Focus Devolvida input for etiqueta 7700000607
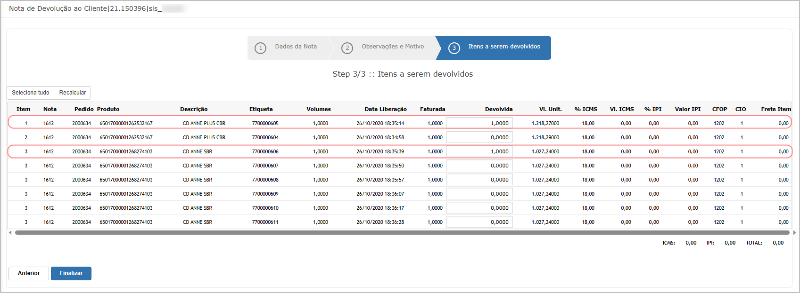 479,166
